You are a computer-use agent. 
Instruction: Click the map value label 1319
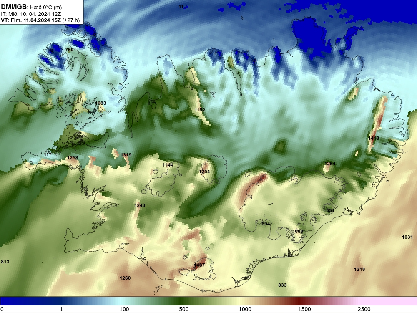tap(126, 155)
